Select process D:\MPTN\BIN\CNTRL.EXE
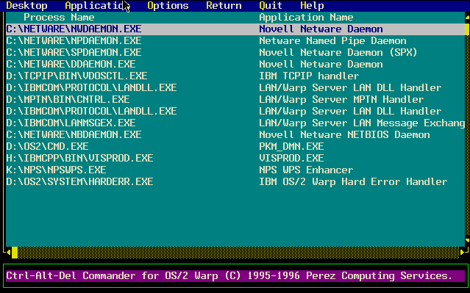Image resolution: width=470 pixels, height=293 pixels. coord(68,99)
